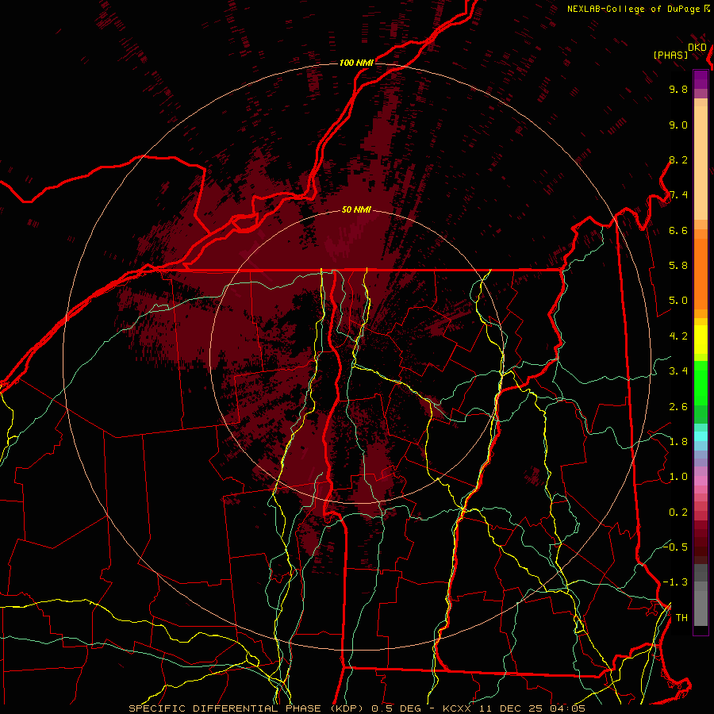Click the 9.0 value on the color scale
Image resolution: width=714 pixels, height=714 pixels.
(678, 125)
